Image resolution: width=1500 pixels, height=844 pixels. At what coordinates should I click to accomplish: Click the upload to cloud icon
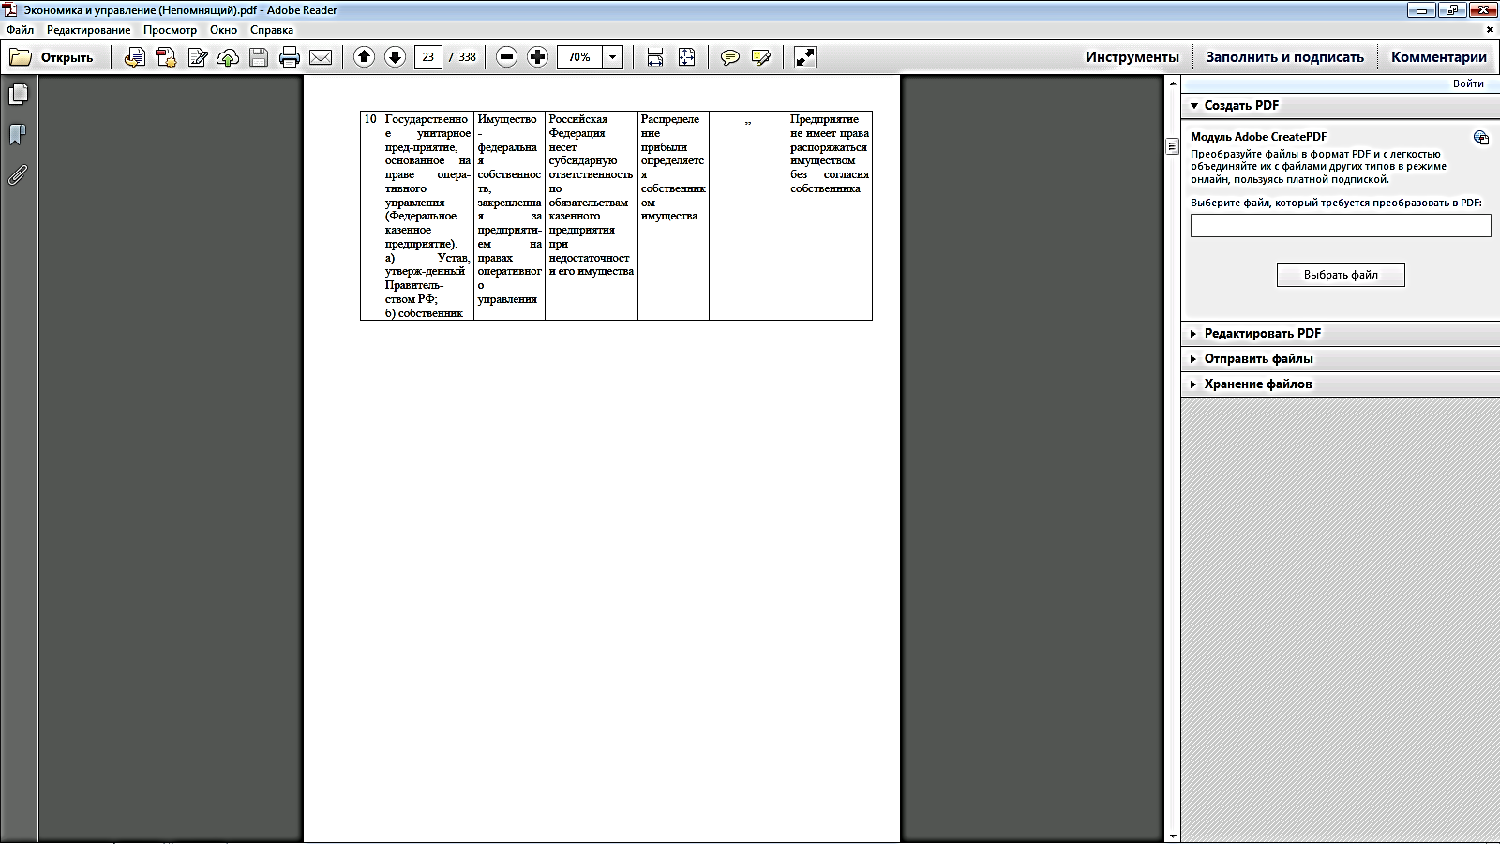pos(228,57)
